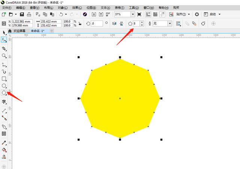Click the Paste icon in toolbar
The height and width of the screenshot is (169, 240).
[52, 14]
